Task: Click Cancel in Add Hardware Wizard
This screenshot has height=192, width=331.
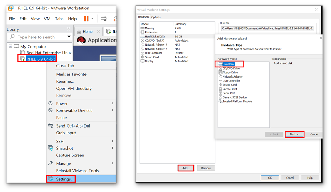Action: (314, 134)
